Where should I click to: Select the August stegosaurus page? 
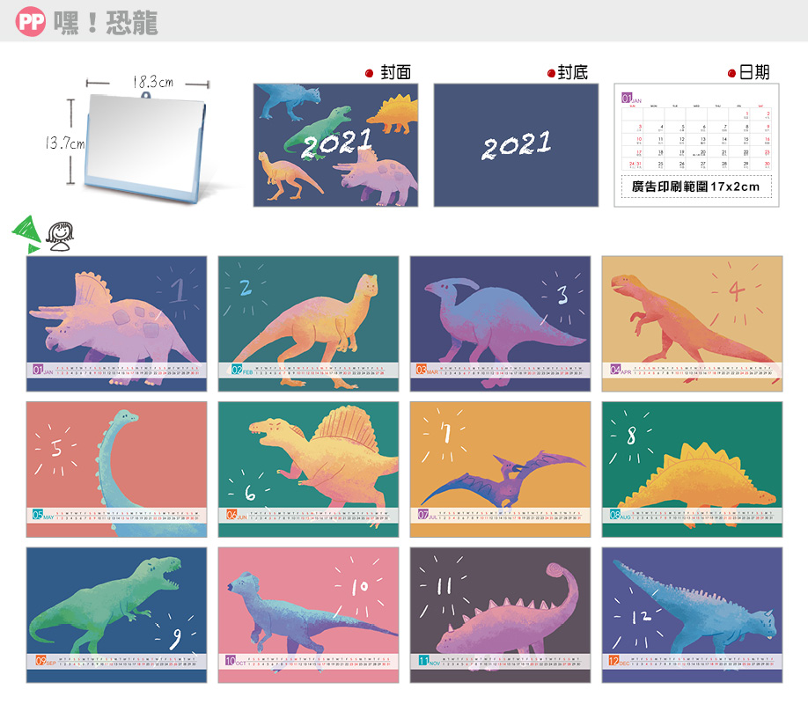[x=692, y=470]
